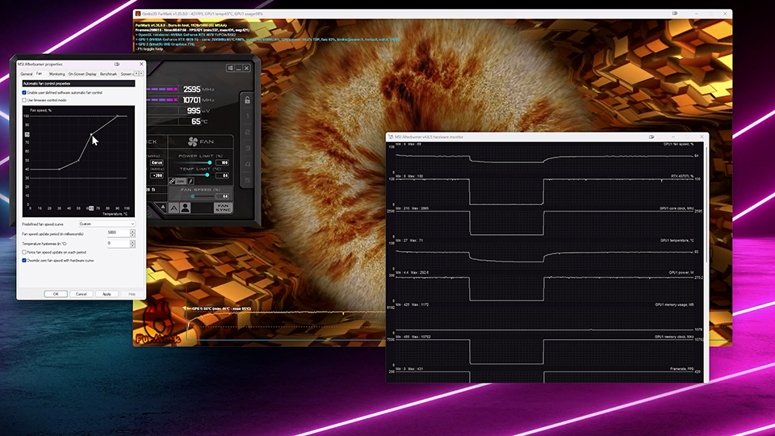Toggle the Auto fan 'A' icon

[172, 208]
